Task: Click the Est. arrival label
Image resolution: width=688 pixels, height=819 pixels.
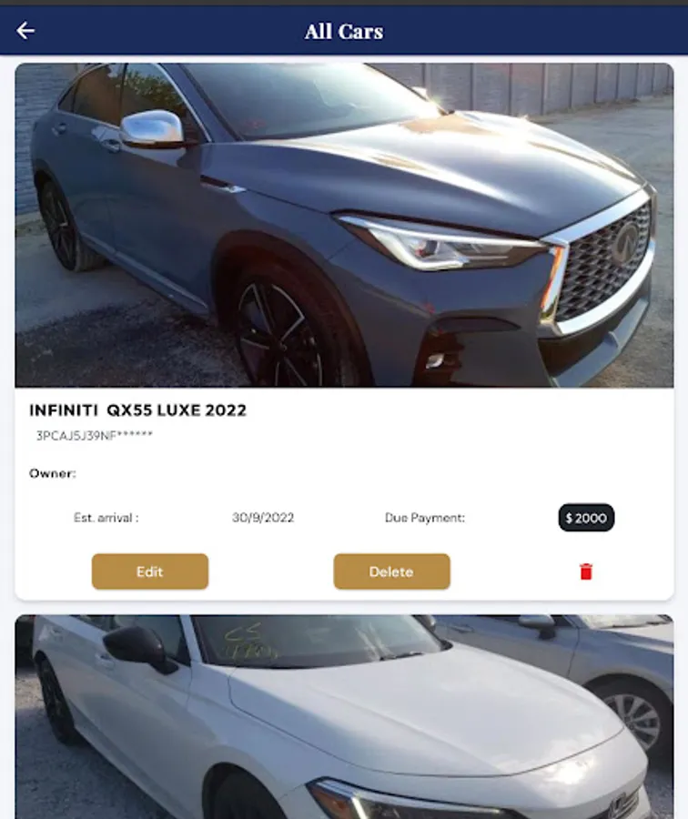Action: (106, 518)
